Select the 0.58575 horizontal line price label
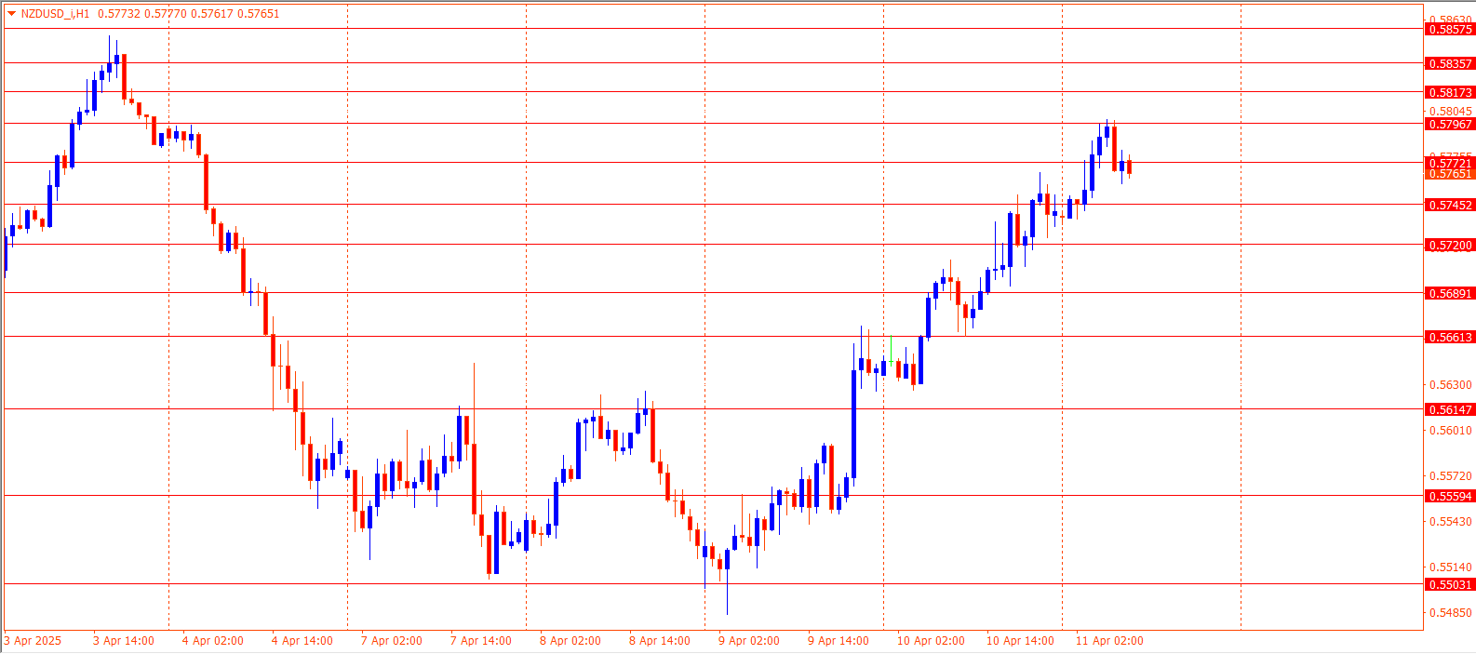 click(x=1450, y=30)
